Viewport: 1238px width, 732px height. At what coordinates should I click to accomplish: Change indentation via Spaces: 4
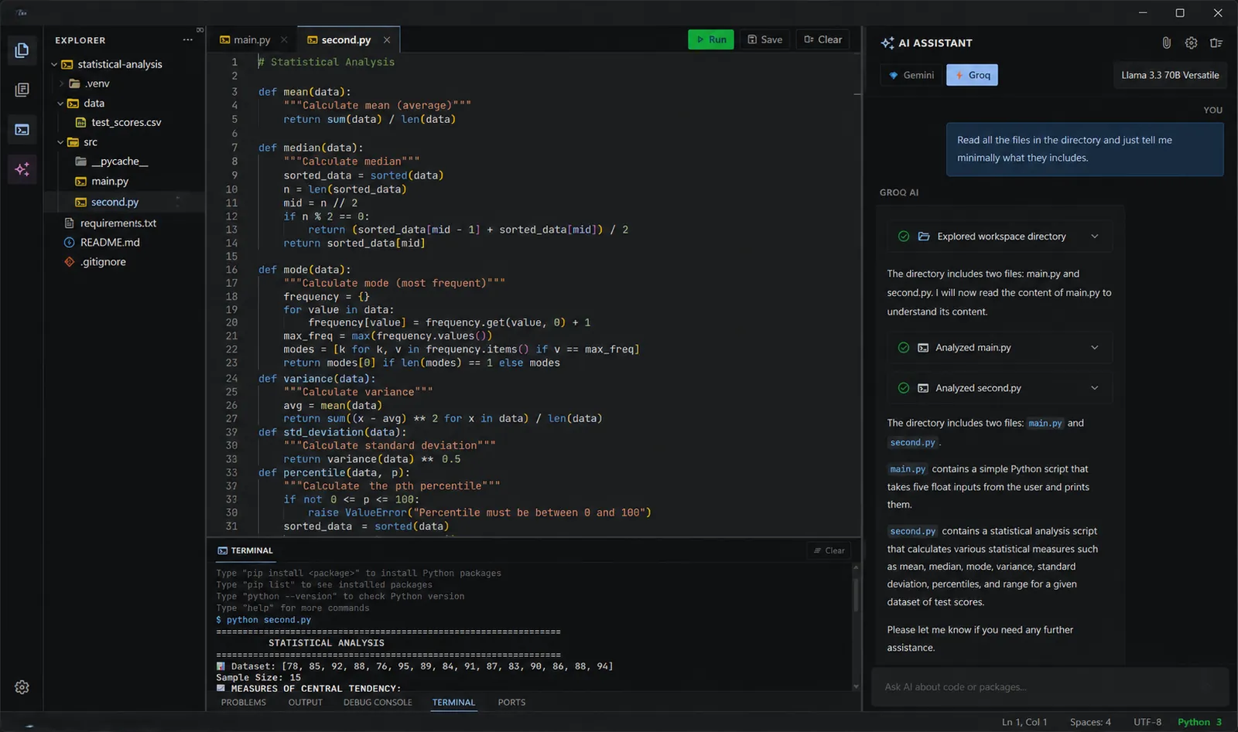click(1090, 722)
